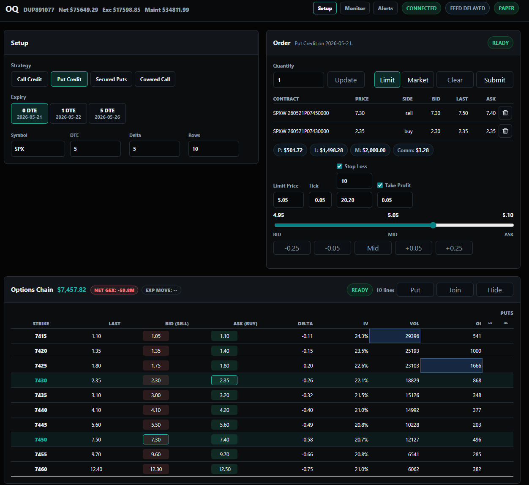The image size is (529, 485).
Task: Nudge limit price by -0.05
Action: pyautogui.click(x=333, y=248)
